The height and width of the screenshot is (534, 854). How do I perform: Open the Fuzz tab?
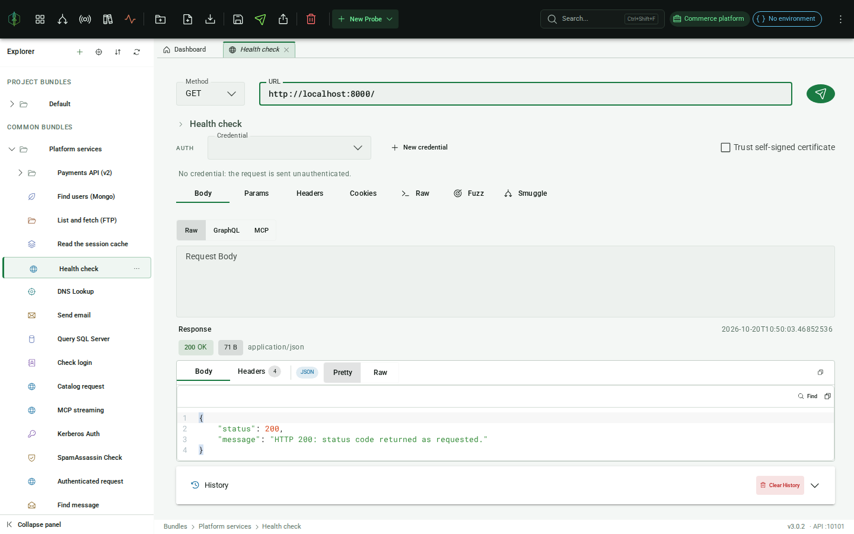point(469,193)
